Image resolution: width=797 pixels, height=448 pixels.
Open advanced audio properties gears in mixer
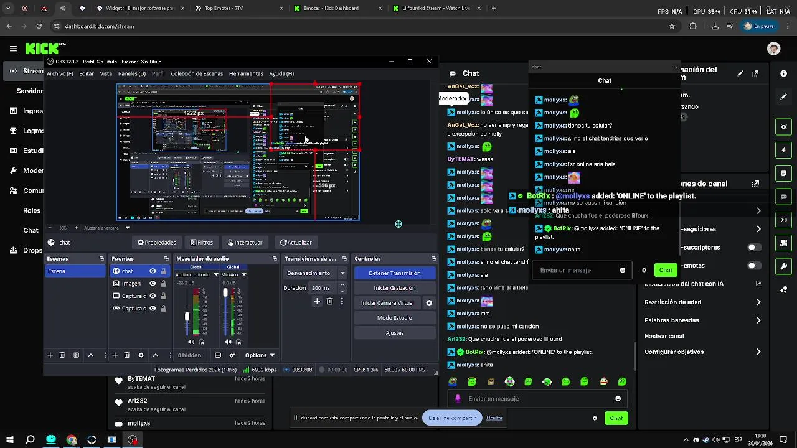pos(232,355)
